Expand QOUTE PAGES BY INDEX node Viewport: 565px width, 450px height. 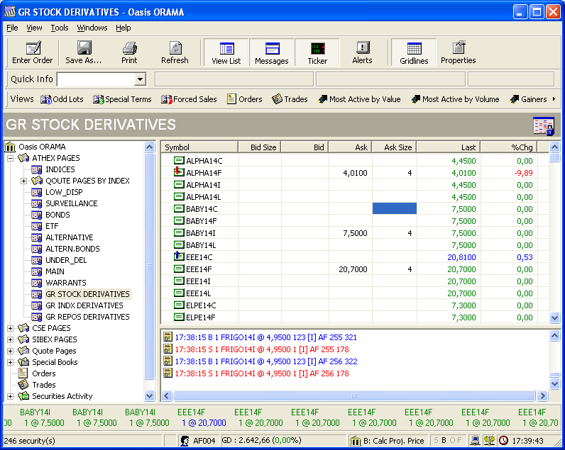pyautogui.click(x=24, y=181)
